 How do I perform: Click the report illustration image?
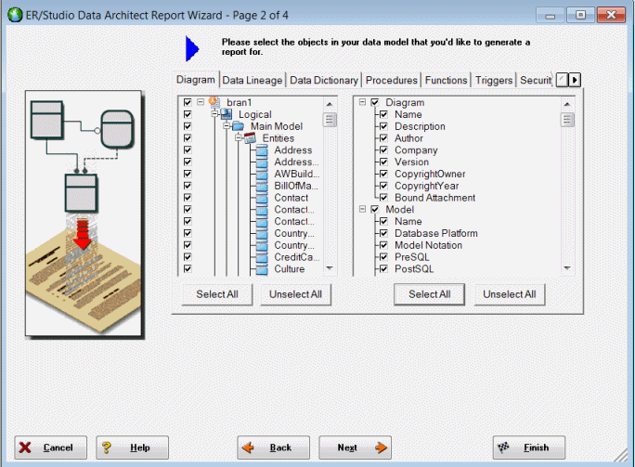pyautogui.click(x=84, y=214)
